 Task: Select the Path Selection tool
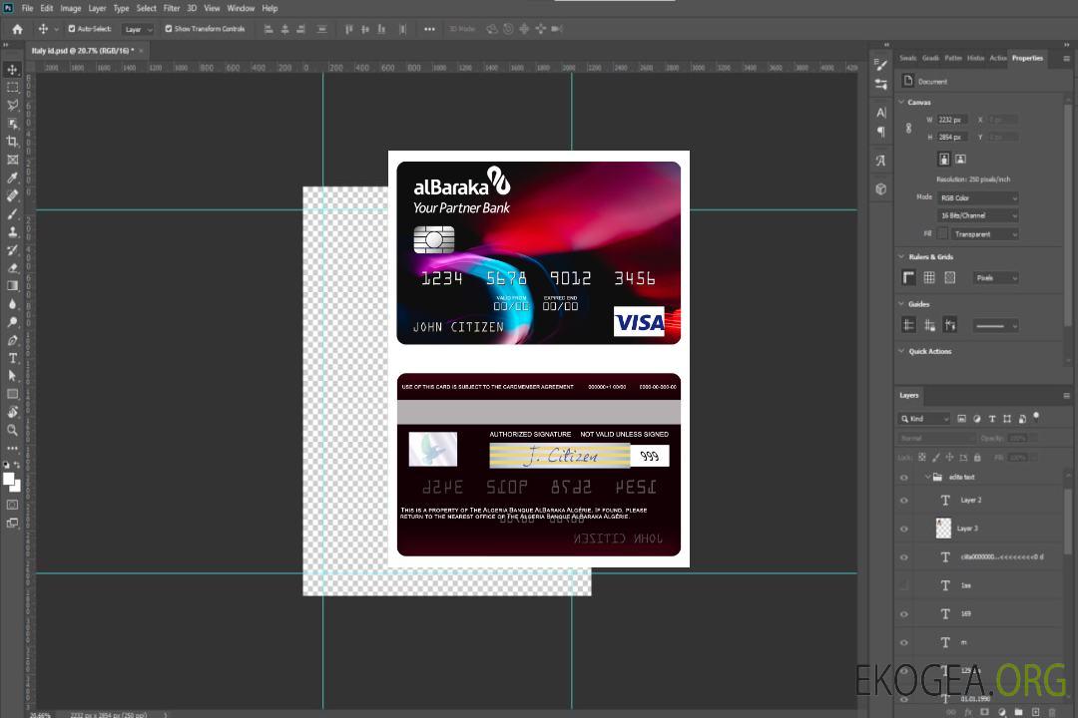(x=12, y=376)
